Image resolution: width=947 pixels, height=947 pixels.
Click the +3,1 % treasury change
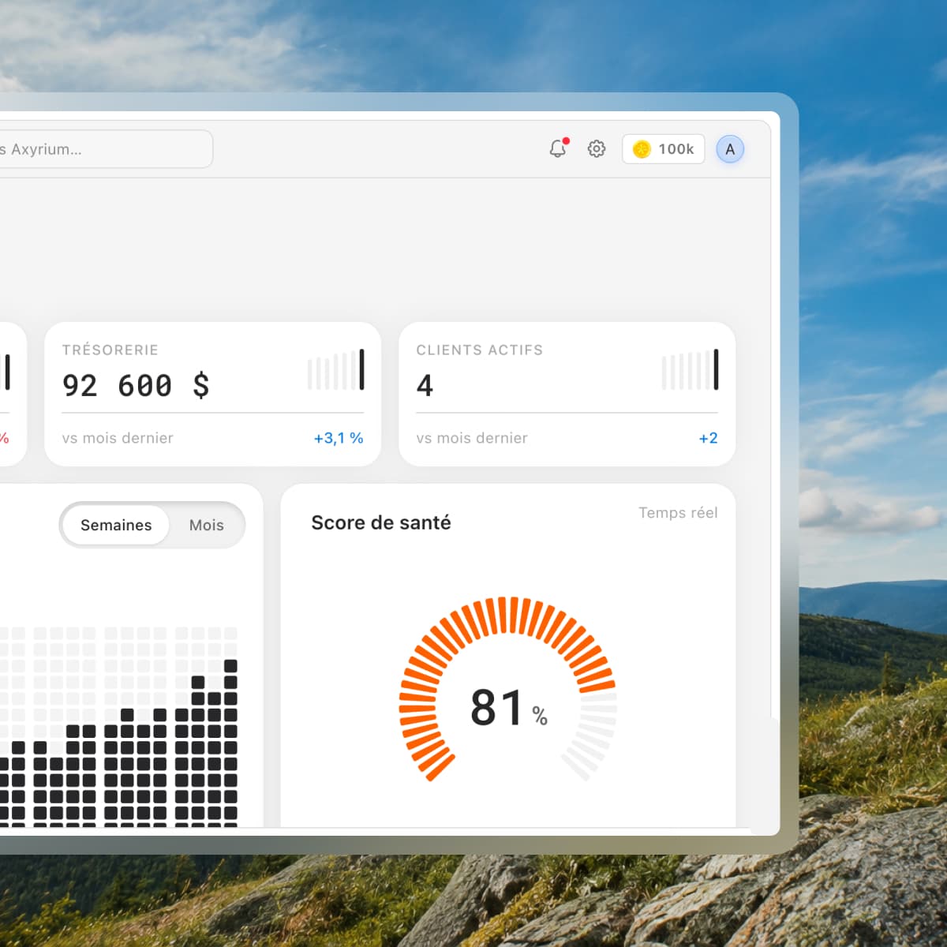(339, 438)
